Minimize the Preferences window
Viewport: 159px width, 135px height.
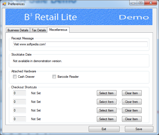[x=133, y=3]
